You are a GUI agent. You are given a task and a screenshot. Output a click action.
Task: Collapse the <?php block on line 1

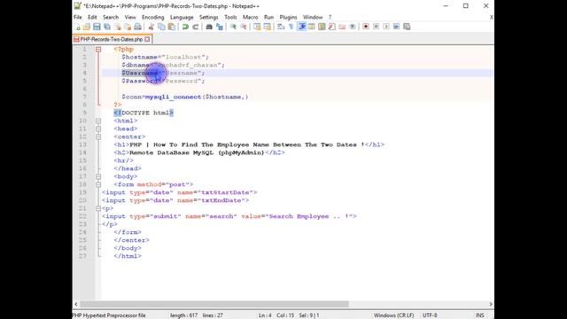point(98,50)
